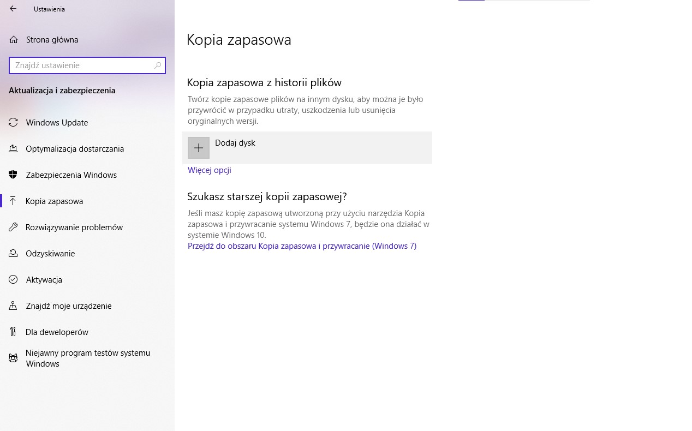Screen dimensions: 692x431
Task: Open the Więcej opcji link
Action: point(209,170)
